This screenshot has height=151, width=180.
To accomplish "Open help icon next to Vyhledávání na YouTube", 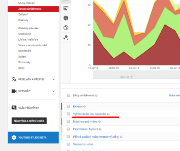I will pyautogui.click(x=108, y=114).
